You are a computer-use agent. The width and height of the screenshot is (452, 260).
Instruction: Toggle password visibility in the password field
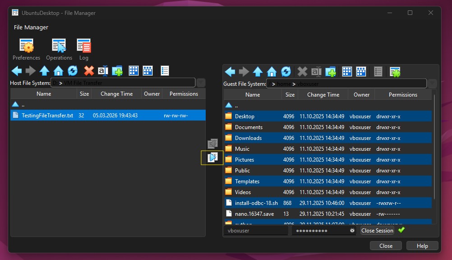pos(351,231)
